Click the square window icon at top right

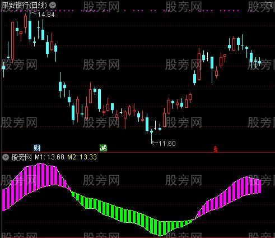point(269,5)
